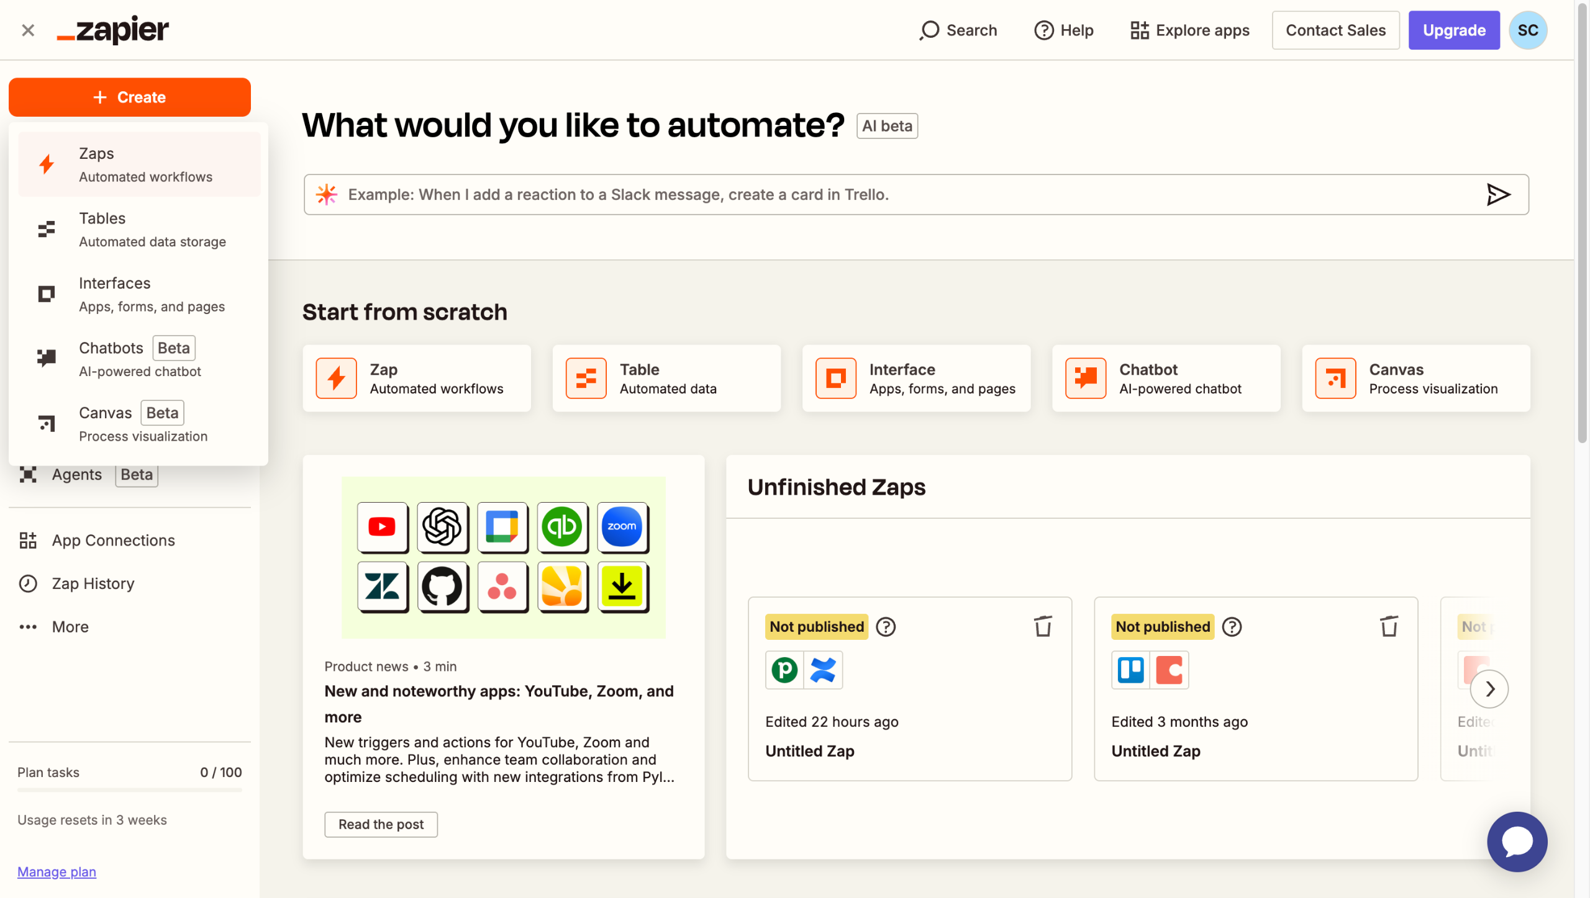Image resolution: width=1590 pixels, height=898 pixels.
Task: Close the sidebar with the X icon
Action: [28, 30]
